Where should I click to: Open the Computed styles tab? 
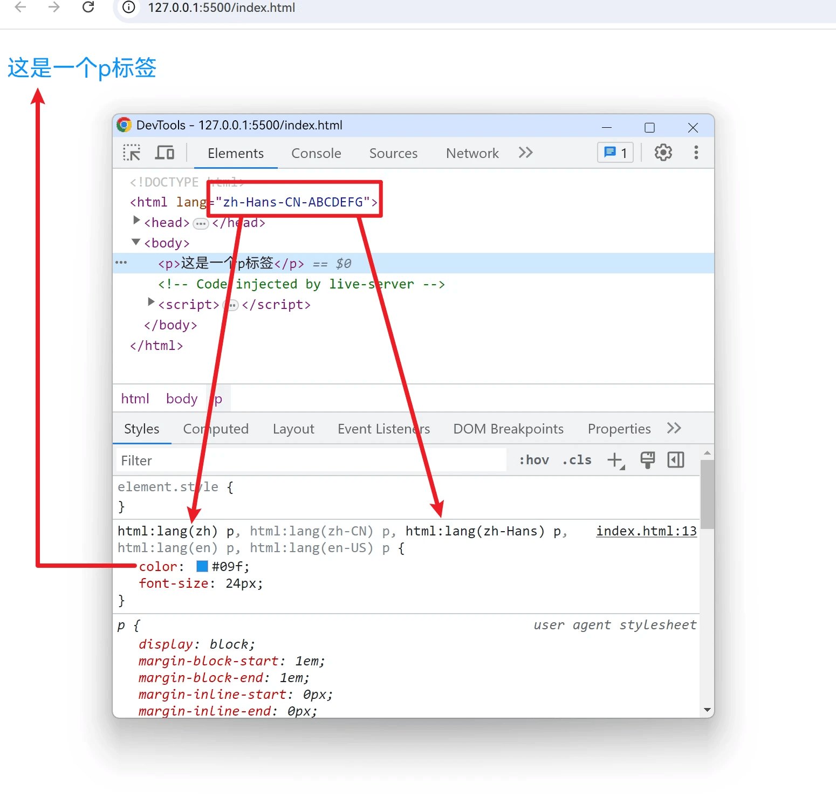click(216, 429)
